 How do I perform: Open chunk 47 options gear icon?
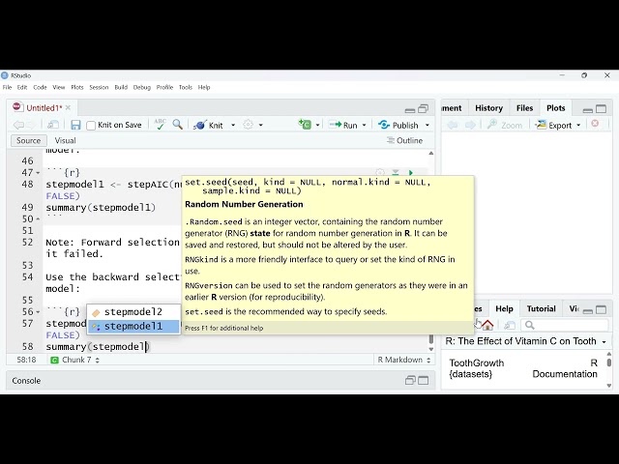pos(380,173)
